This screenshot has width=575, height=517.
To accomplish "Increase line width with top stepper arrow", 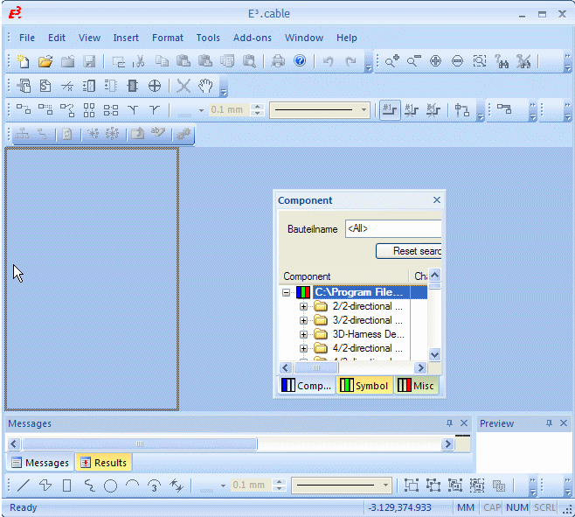I will [258, 107].
